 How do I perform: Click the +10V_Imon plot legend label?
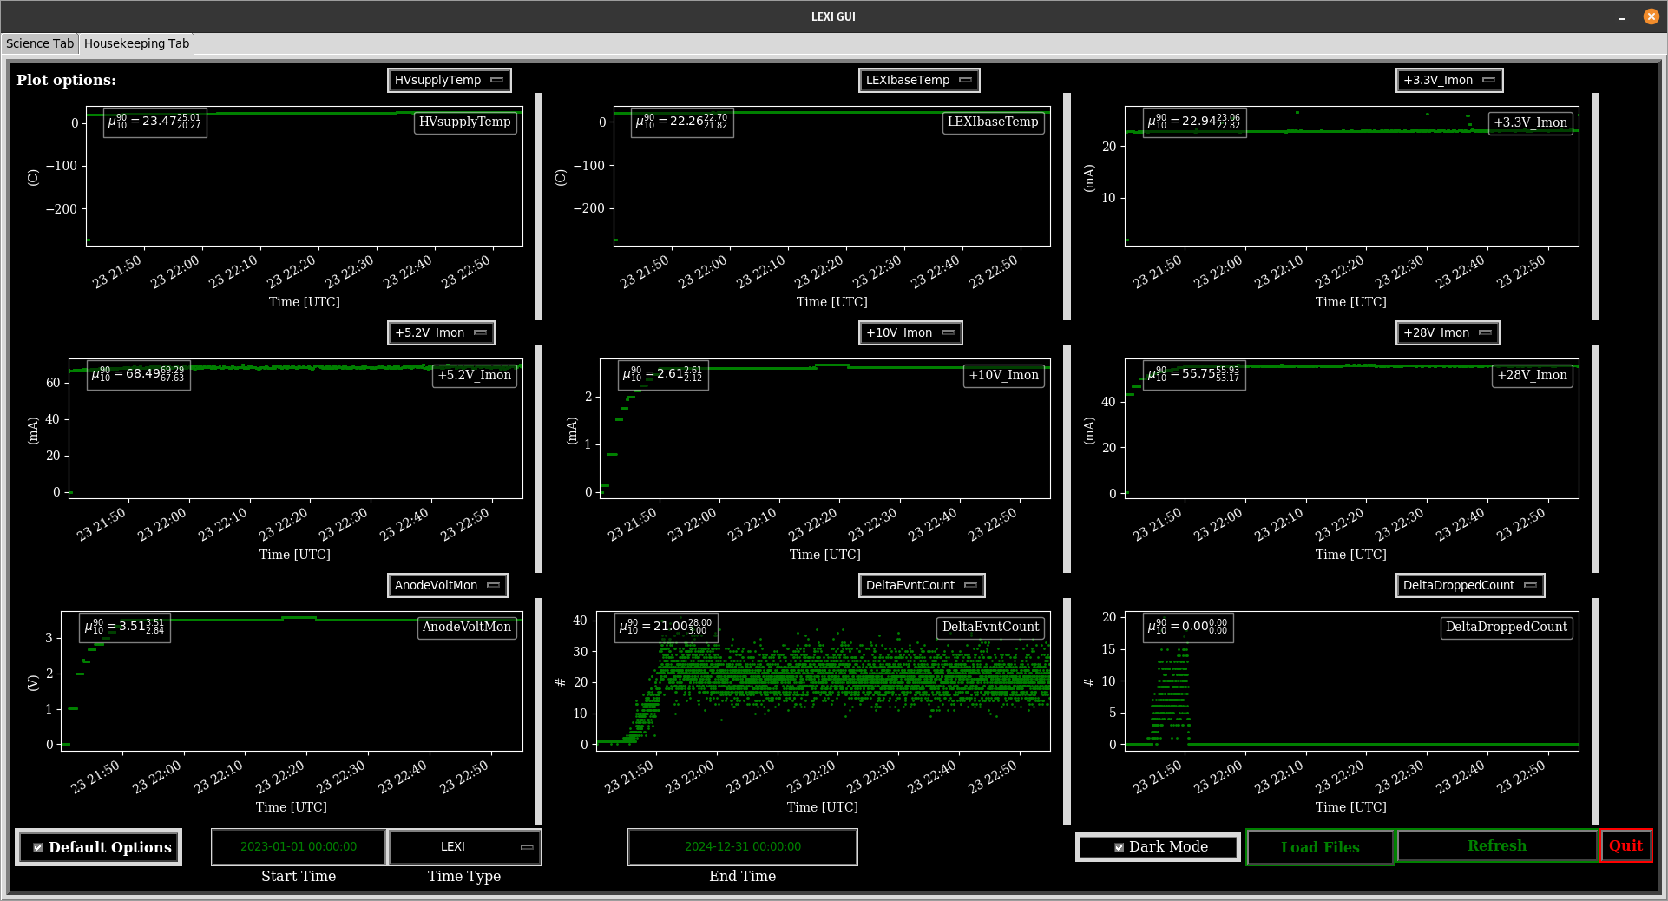1004,375
